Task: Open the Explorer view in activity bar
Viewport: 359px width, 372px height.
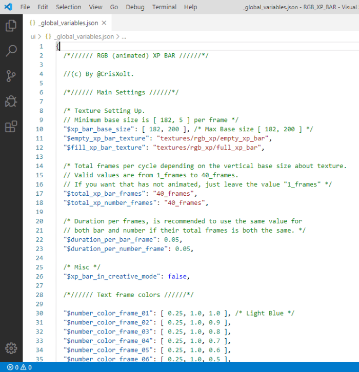Action: [11, 26]
